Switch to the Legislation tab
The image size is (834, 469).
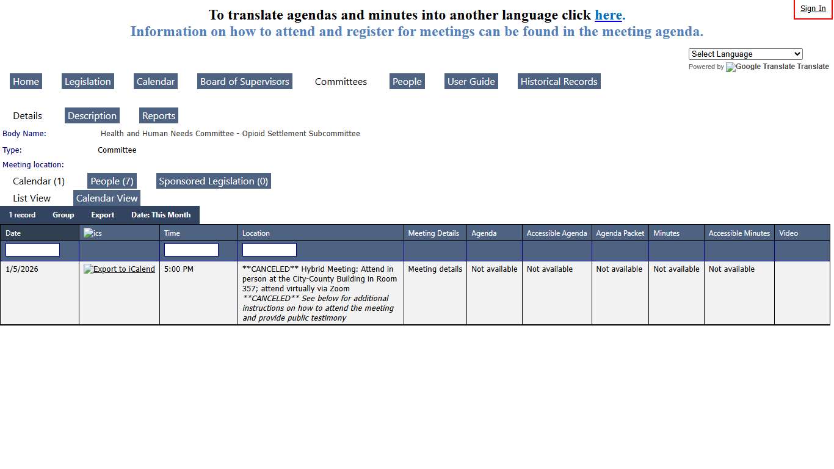click(88, 82)
